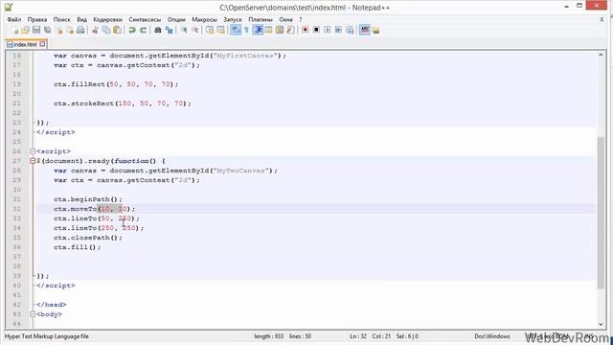Toggle show all characters pilcrow icon
Viewport: 613px width, 345px height.
click(x=246, y=30)
